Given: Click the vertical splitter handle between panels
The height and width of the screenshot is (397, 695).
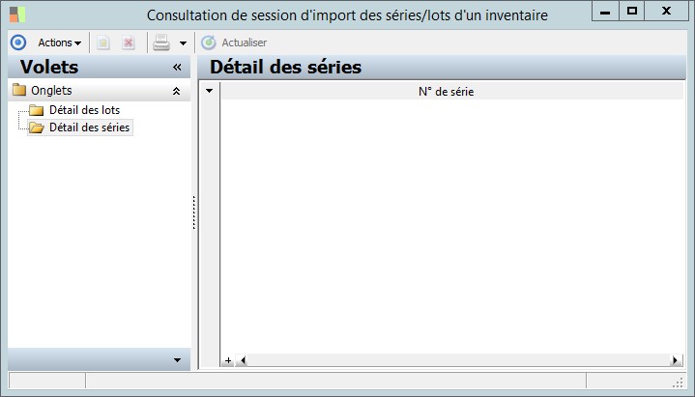Looking at the screenshot, I should 194,213.
